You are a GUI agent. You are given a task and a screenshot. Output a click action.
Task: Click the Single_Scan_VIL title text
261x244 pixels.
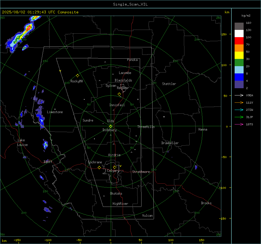pyautogui.click(x=130, y=4)
